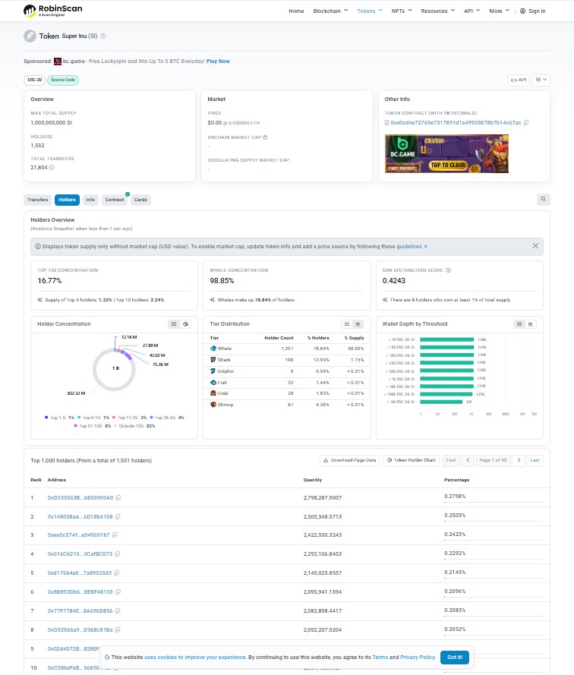This screenshot has height=675, width=574.
Task: Copy address 0x616C6210...3CafBC073
Action: tap(118, 554)
